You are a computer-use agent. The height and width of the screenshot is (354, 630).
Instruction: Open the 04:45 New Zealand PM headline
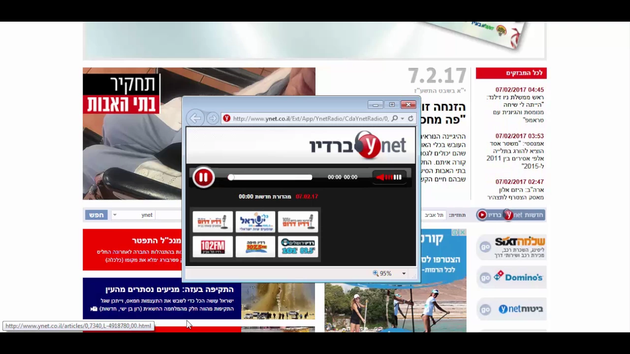(x=515, y=109)
